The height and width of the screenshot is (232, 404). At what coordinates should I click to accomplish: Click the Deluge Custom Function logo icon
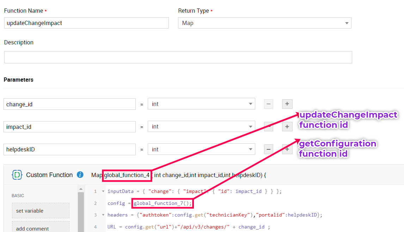tap(17, 175)
